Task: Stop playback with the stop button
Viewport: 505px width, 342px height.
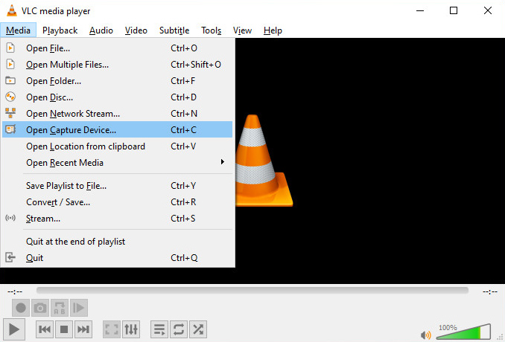Action: [x=64, y=329]
